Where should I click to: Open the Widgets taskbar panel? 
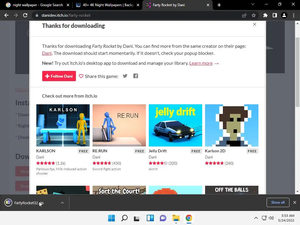point(150,218)
